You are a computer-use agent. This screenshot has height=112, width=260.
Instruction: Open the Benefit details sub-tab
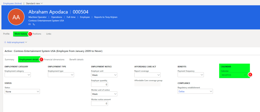(76, 59)
